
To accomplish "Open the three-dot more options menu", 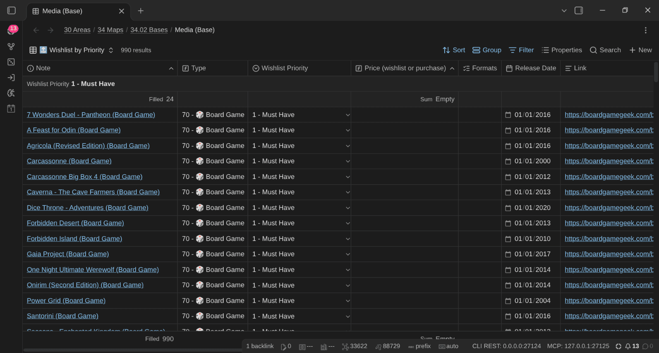I will point(645,30).
